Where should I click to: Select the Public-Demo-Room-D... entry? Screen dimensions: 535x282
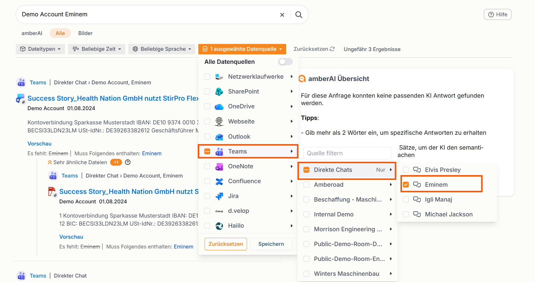348,244
